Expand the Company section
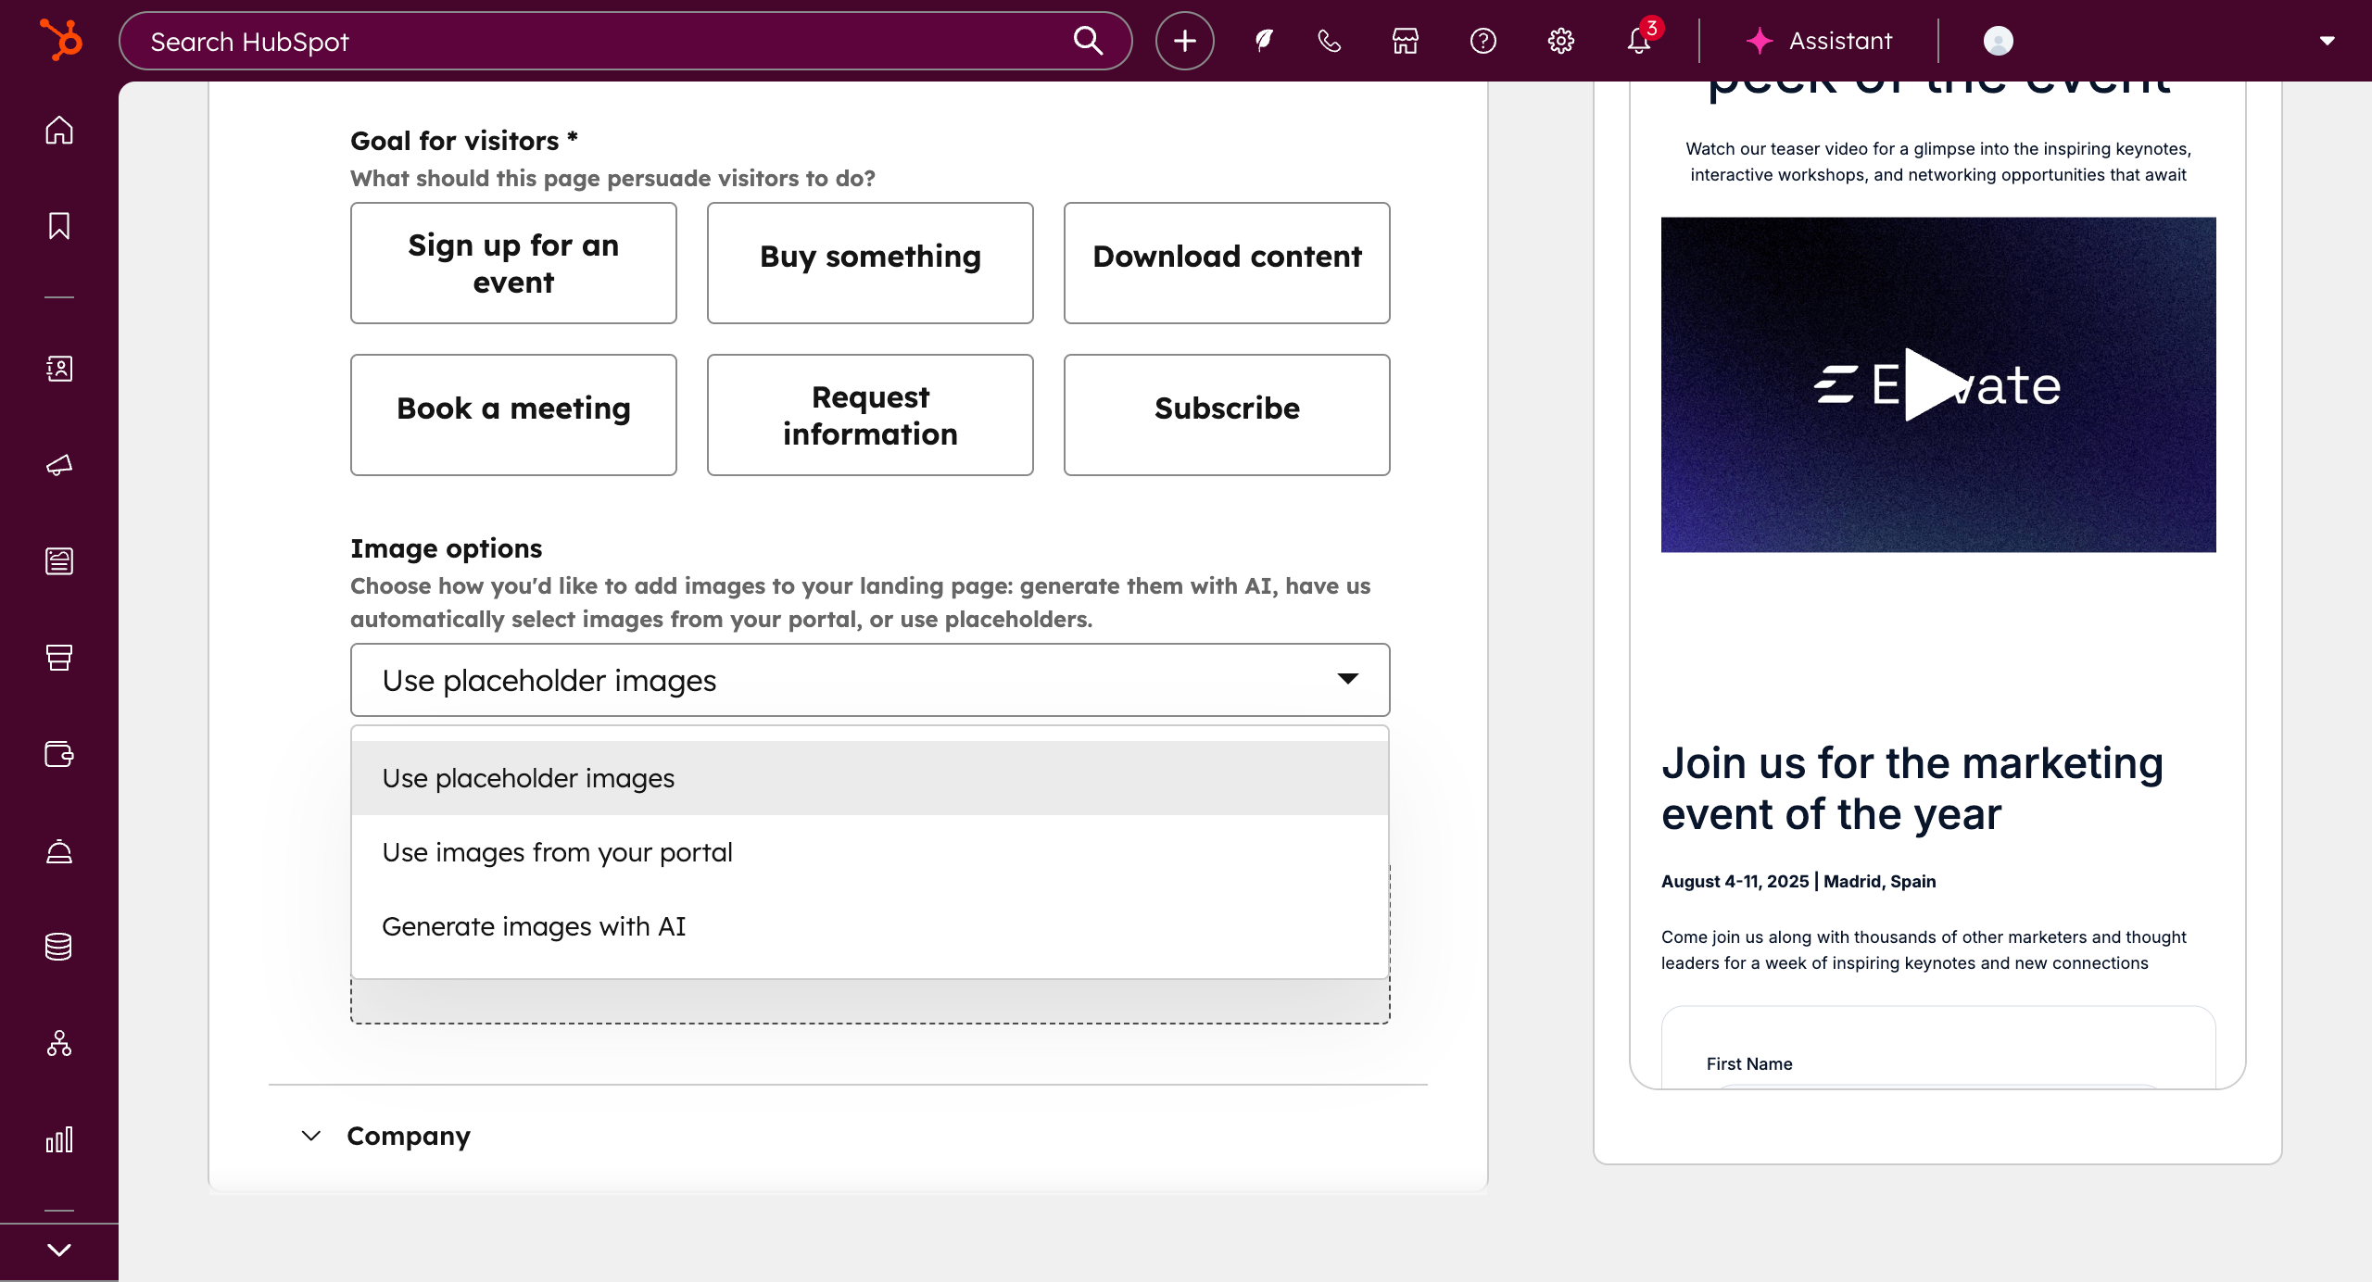The height and width of the screenshot is (1282, 2372). [408, 1136]
